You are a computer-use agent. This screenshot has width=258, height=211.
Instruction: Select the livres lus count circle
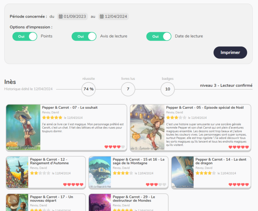[128, 89]
